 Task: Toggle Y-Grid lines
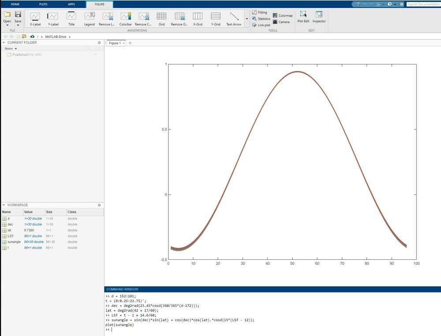point(216,19)
